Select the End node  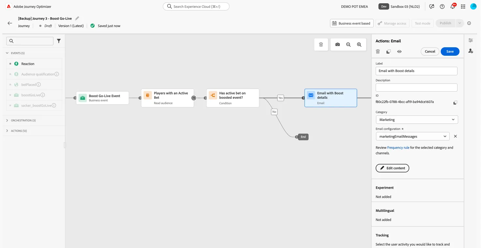pos(303,137)
